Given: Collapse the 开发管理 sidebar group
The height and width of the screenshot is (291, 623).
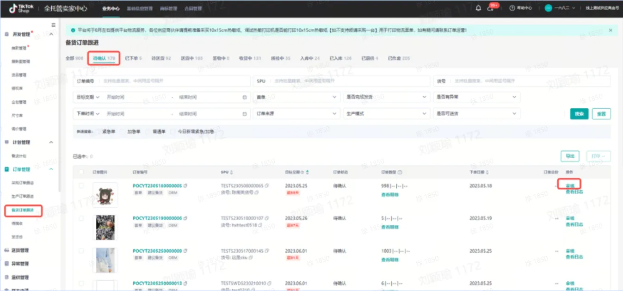Looking at the screenshot, I should coord(51,35).
